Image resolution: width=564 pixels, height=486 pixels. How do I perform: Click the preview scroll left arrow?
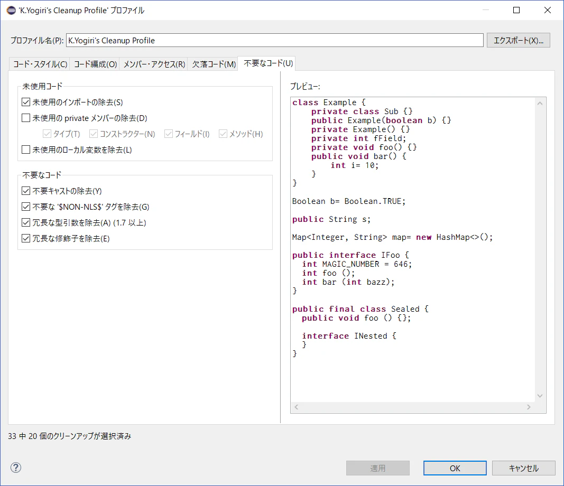coord(297,407)
